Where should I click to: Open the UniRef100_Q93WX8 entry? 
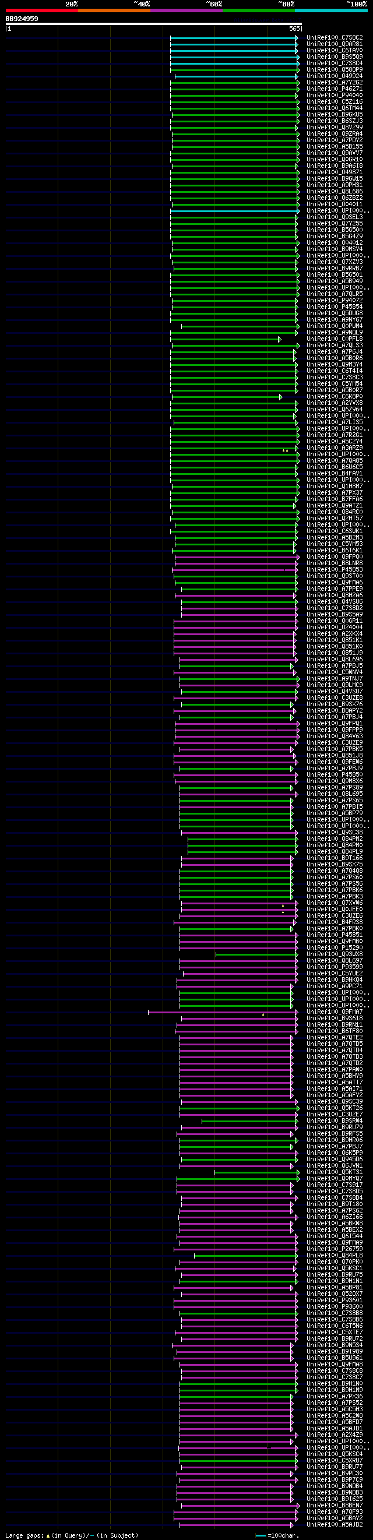[x=335, y=954]
